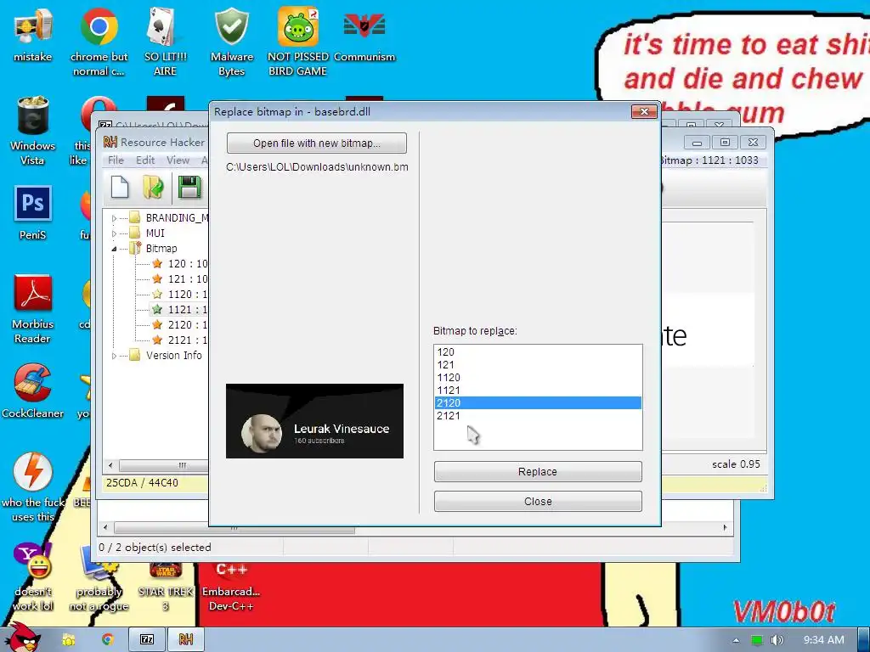Expand the BRANDING_M tree folder

point(115,218)
